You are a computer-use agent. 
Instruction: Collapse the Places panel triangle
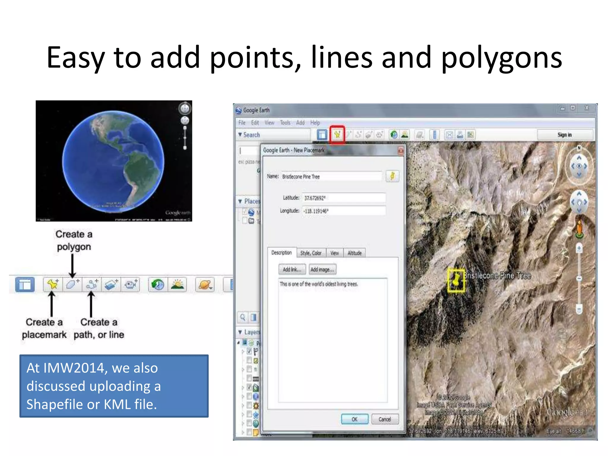[240, 201]
